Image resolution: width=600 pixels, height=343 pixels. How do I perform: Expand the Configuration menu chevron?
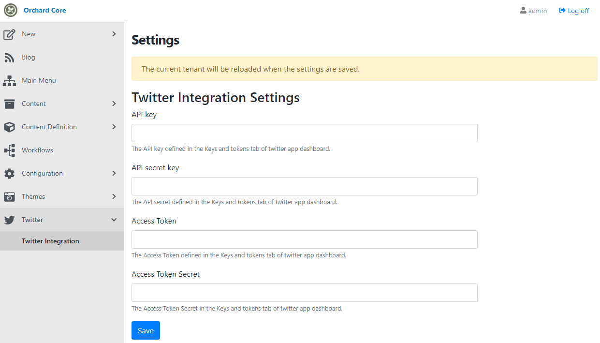point(114,173)
